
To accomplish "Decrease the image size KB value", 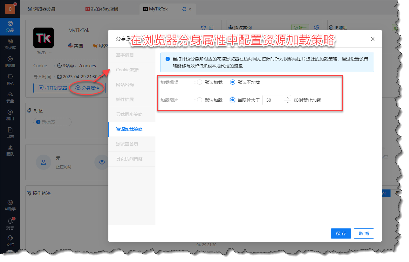I will click(x=287, y=102).
